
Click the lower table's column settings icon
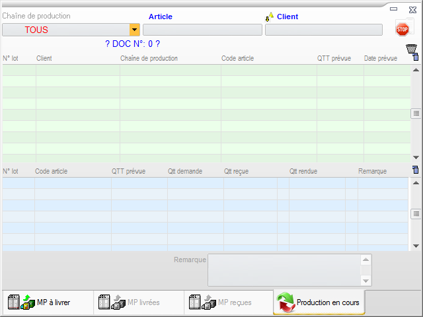coord(416,170)
